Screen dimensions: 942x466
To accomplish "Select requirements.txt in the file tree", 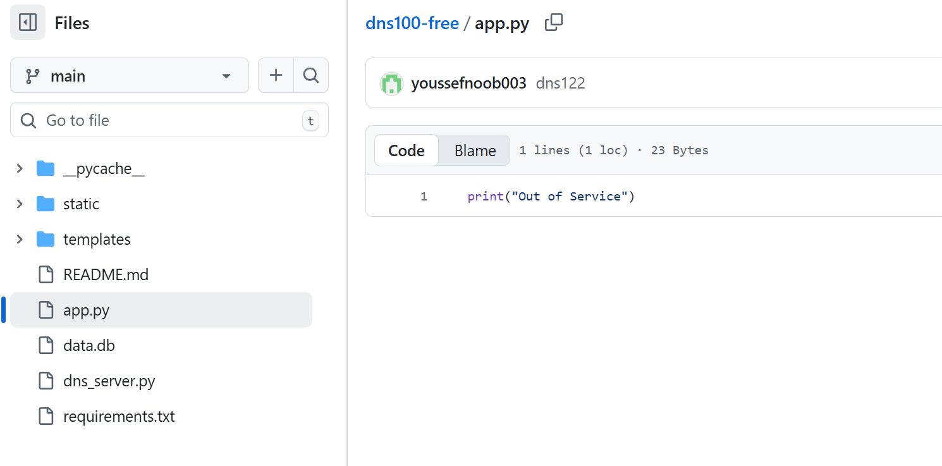I will pyautogui.click(x=119, y=417).
